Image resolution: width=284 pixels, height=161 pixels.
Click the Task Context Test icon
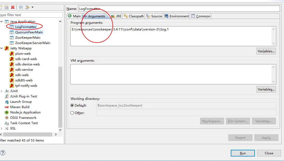tap(7, 123)
